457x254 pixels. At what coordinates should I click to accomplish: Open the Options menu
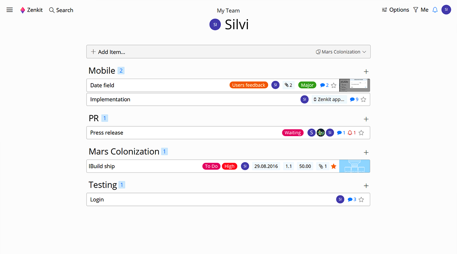[x=395, y=10]
